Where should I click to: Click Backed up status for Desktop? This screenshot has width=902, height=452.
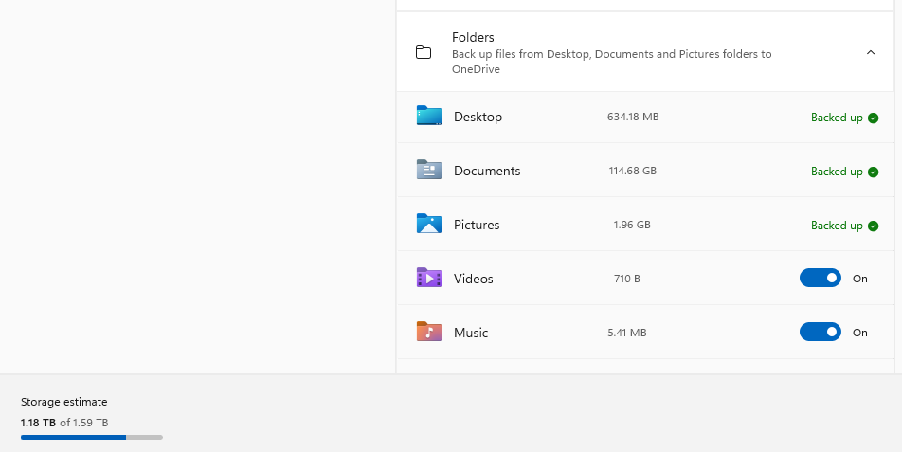837,118
